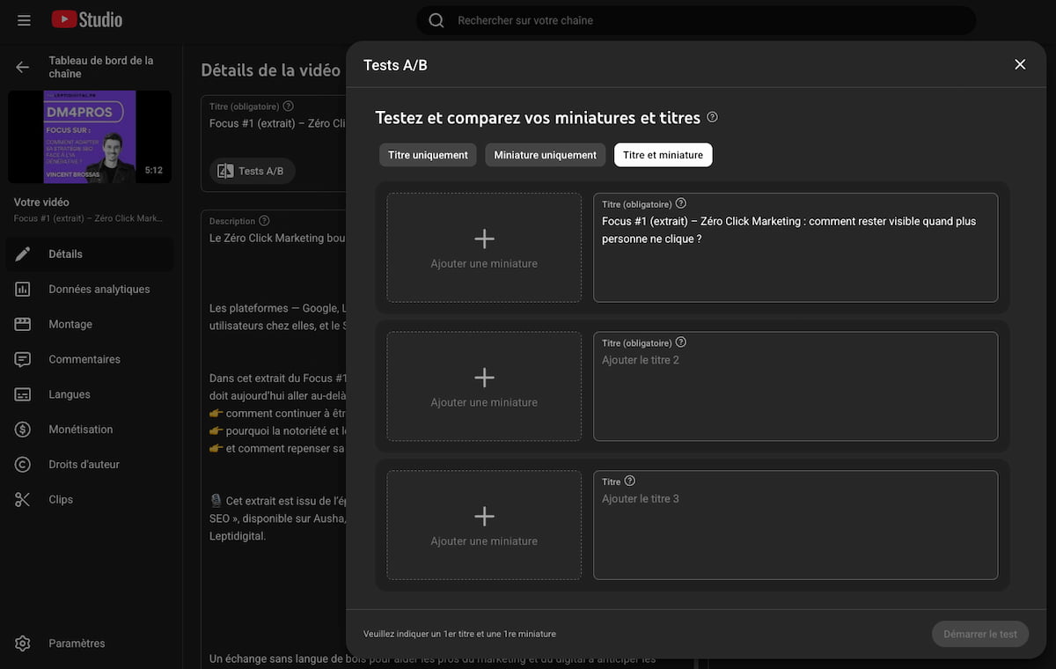Close the Tests A/B dialog
Image resolution: width=1056 pixels, height=669 pixels.
pos(1020,64)
